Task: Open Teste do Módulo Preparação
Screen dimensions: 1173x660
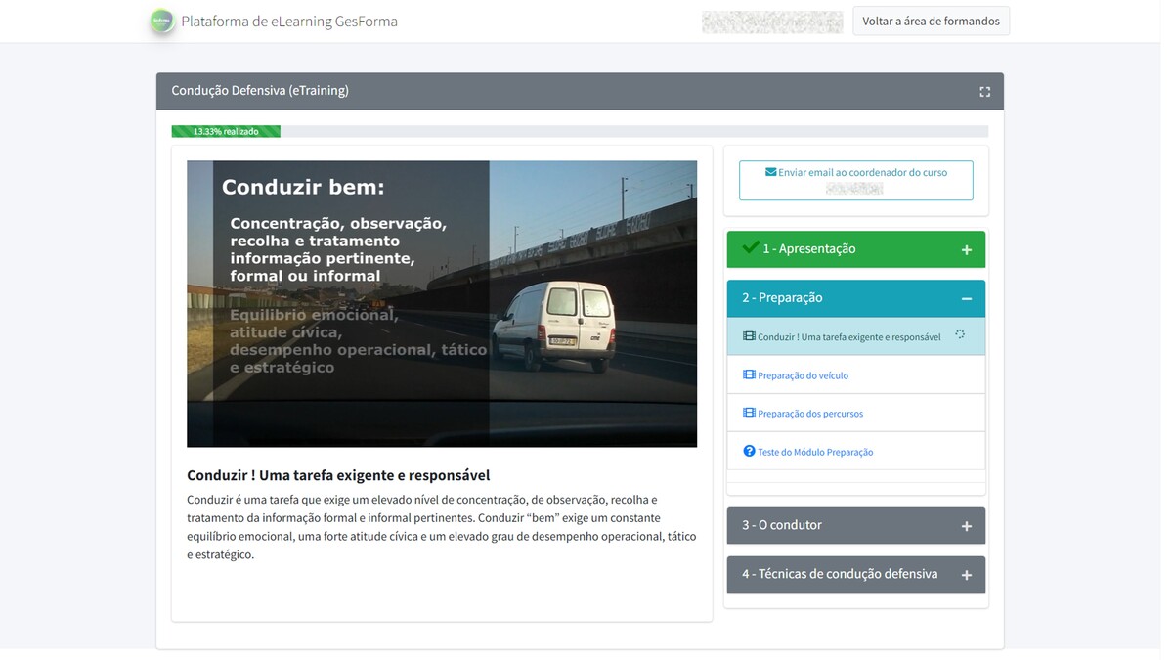Action: pos(815,452)
